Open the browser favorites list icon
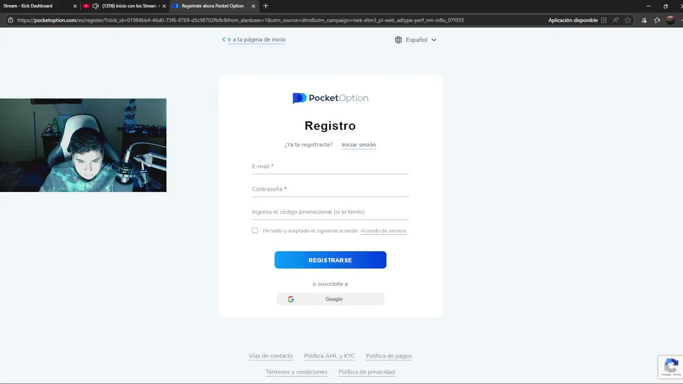Viewport: 683px width, 384px height. point(657,20)
